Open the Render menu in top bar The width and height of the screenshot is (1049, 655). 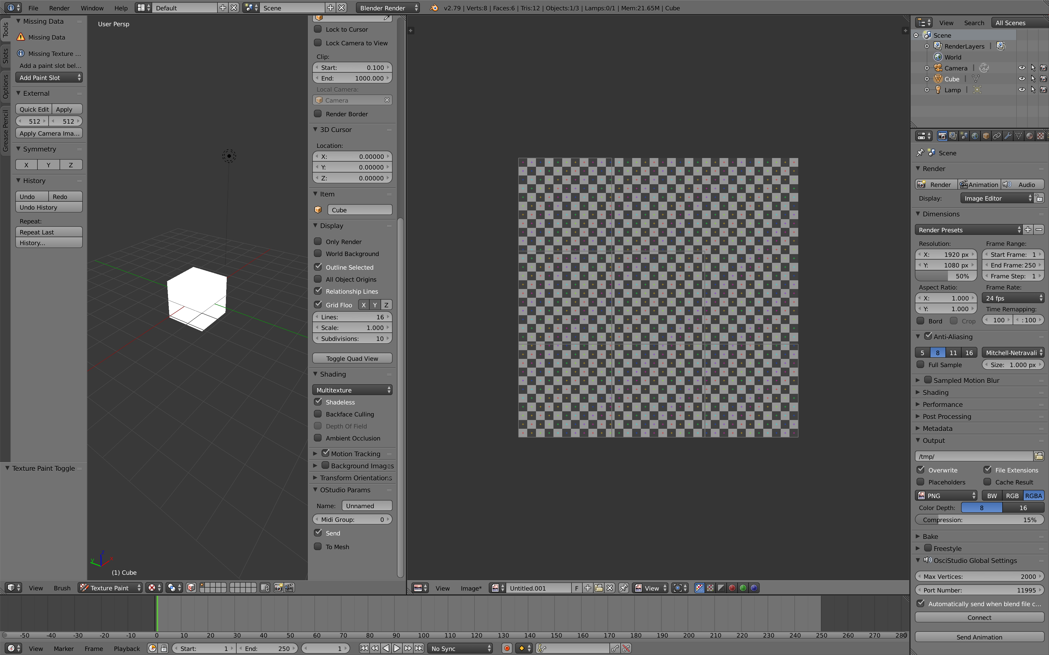click(x=59, y=8)
